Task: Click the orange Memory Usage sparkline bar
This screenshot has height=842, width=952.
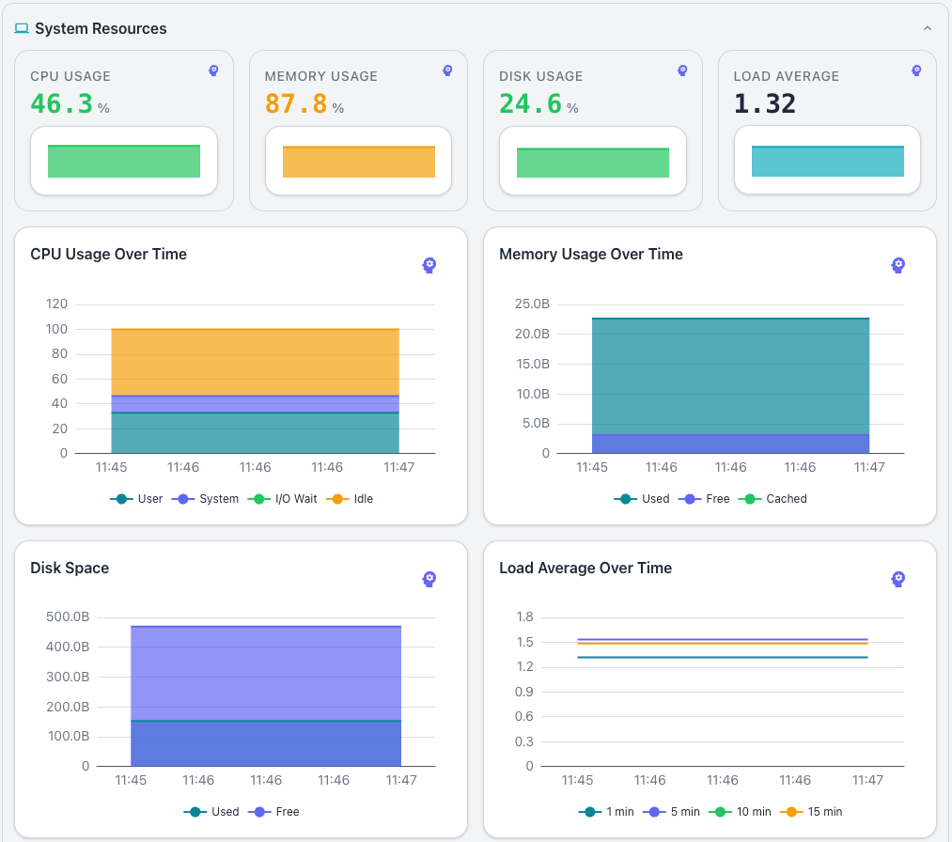Action: [359, 162]
